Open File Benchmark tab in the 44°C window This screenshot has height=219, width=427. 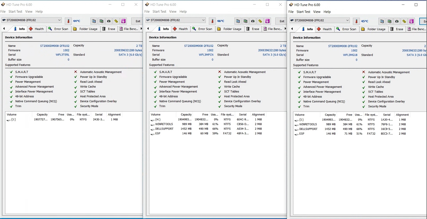pyautogui.click(x=129, y=29)
